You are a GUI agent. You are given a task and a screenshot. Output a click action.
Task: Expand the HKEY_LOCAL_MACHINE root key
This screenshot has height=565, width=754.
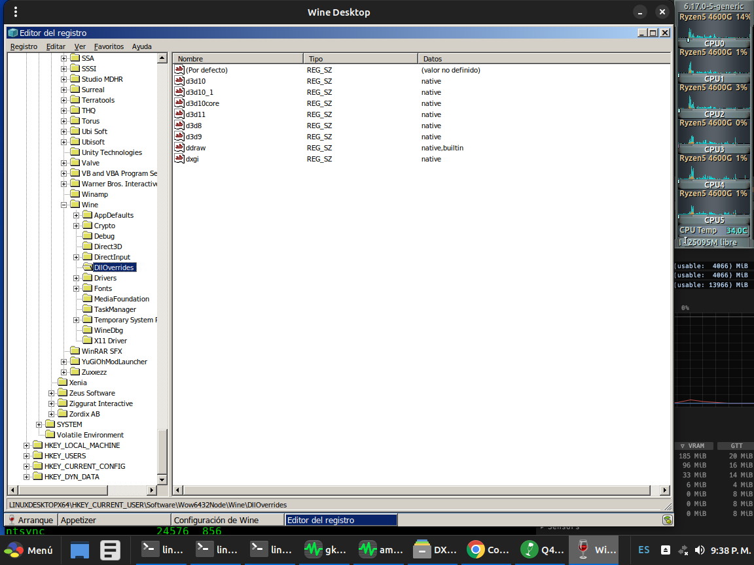[26, 445]
